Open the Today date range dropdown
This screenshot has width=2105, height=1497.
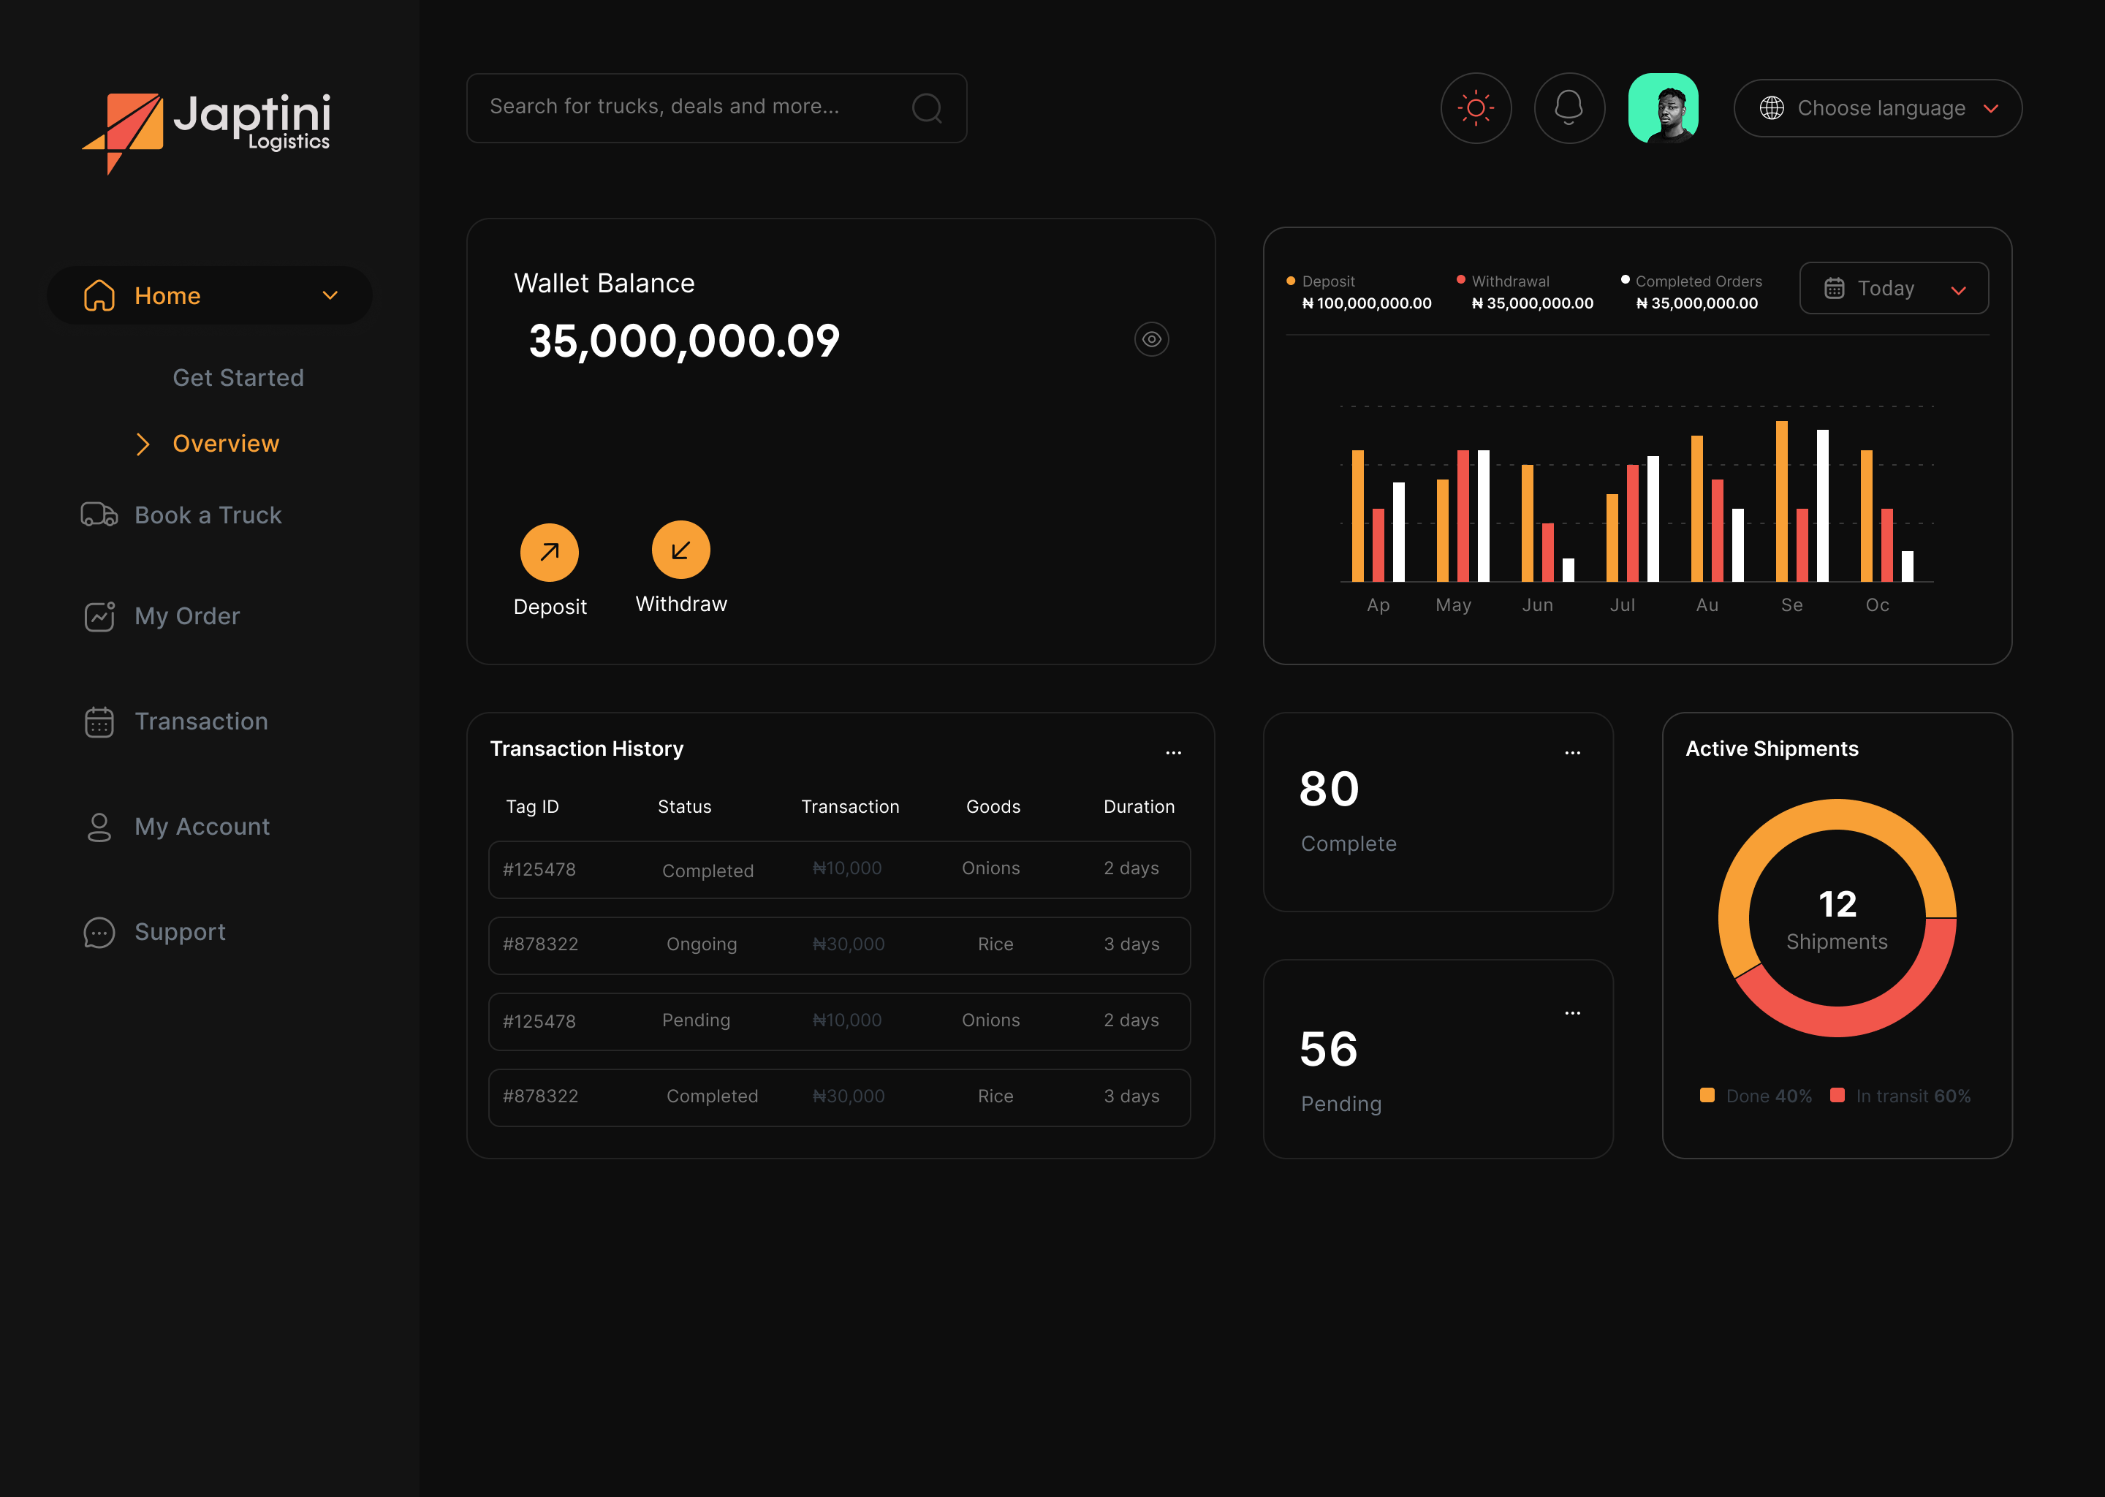1894,289
